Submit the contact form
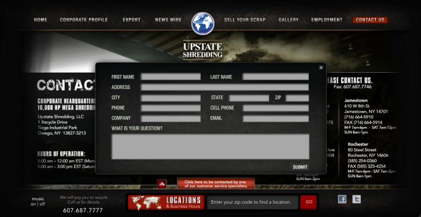The image size is (421, 217). point(300,167)
